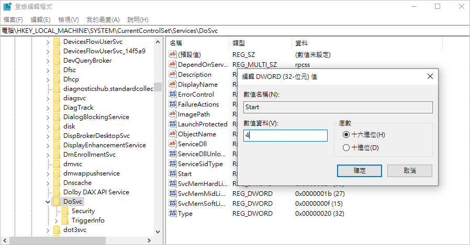Click the tree horizontal scrollbar right arrow
This screenshot has height=245, width=470.
point(149,240)
